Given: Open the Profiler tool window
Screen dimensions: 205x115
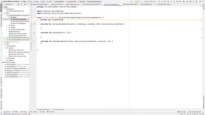Looking at the screenshot, I should [x=23, y=112].
